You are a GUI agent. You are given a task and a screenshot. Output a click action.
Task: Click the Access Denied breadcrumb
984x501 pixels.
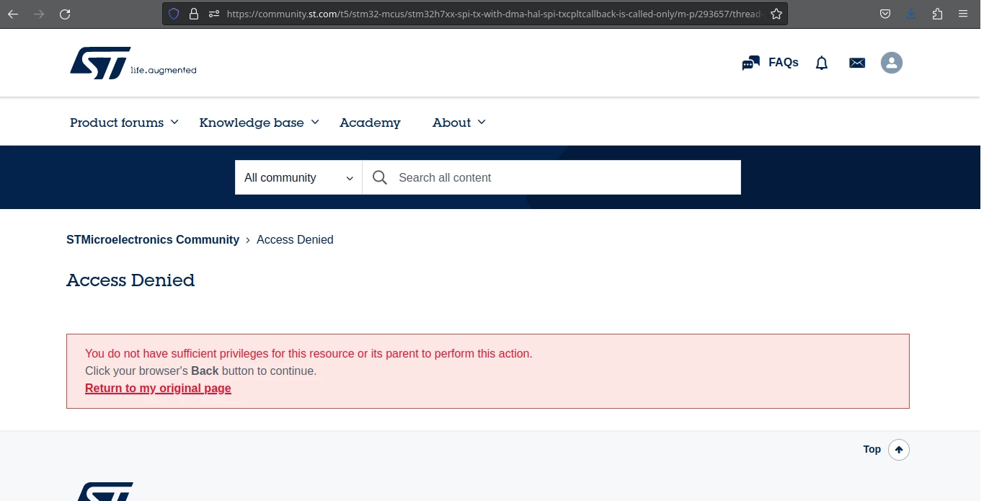click(x=295, y=239)
